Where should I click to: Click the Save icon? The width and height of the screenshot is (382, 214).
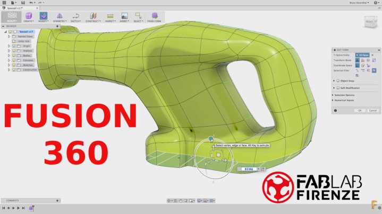(23, 3)
